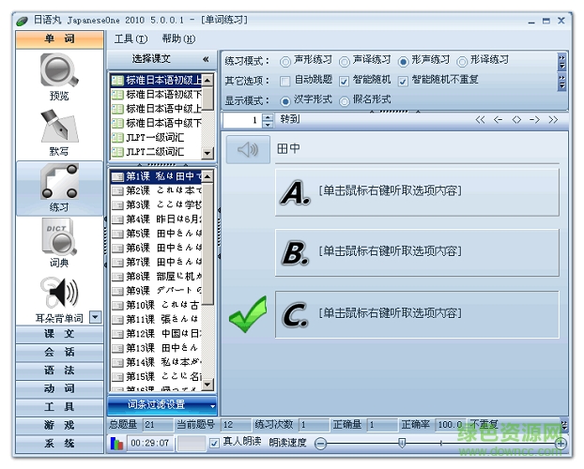This screenshot has height=469, width=584.
Task: Click lesson icon beside 第5课
Action: click(x=117, y=234)
